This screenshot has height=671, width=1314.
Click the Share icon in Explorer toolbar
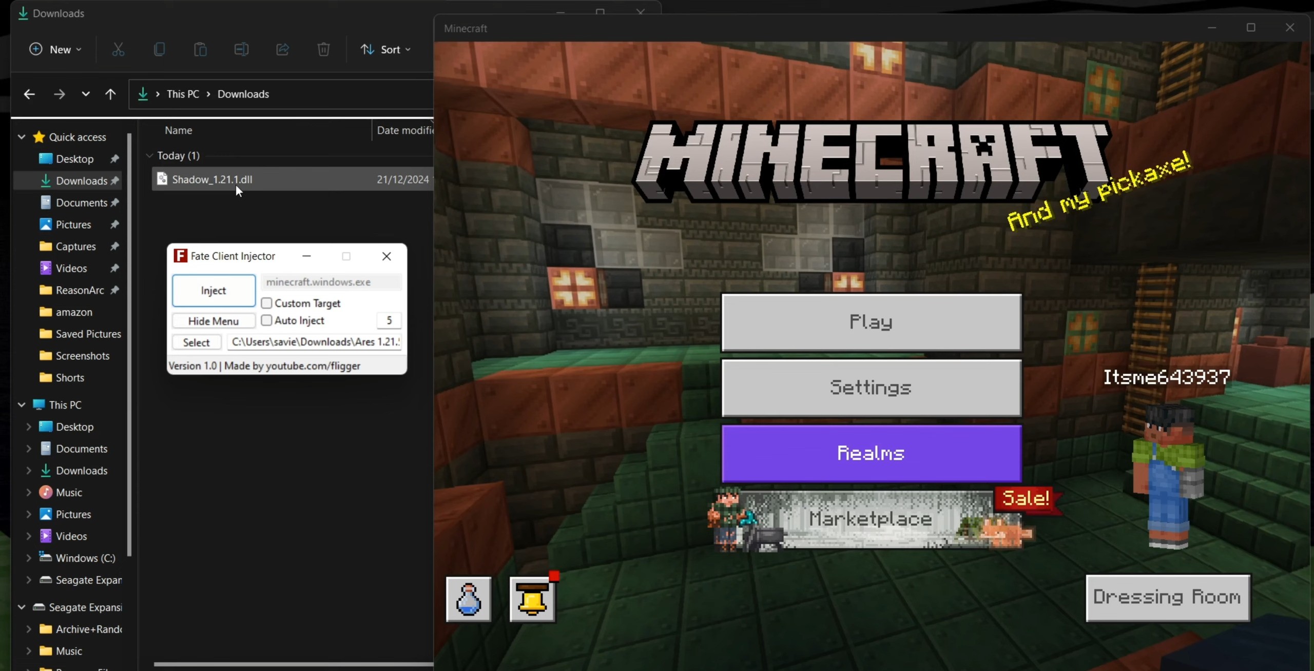click(x=282, y=50)
